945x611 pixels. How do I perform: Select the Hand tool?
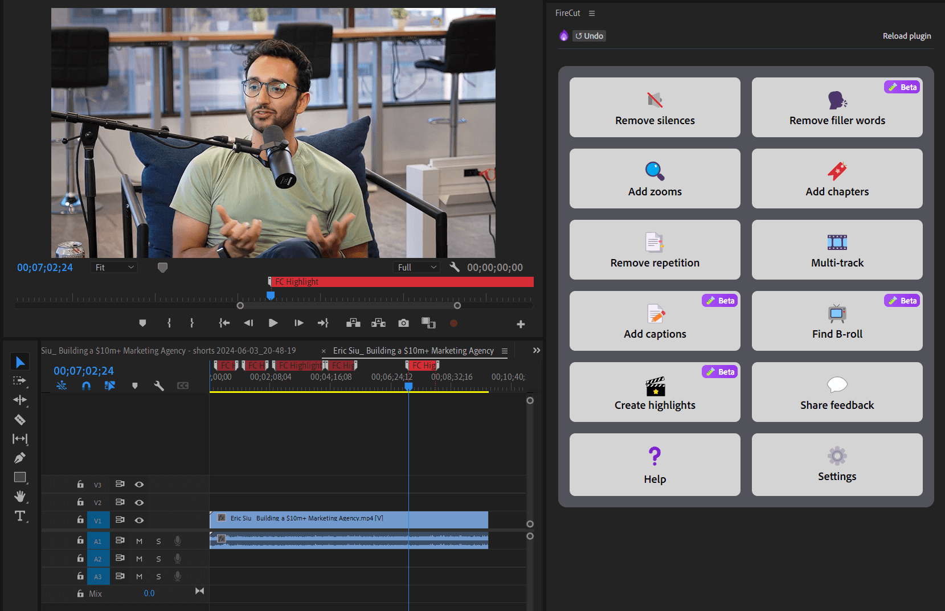[x=20, y=497]
